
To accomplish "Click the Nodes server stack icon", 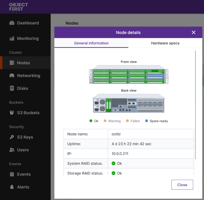I will pyautogui.click(x=12, y=63).
